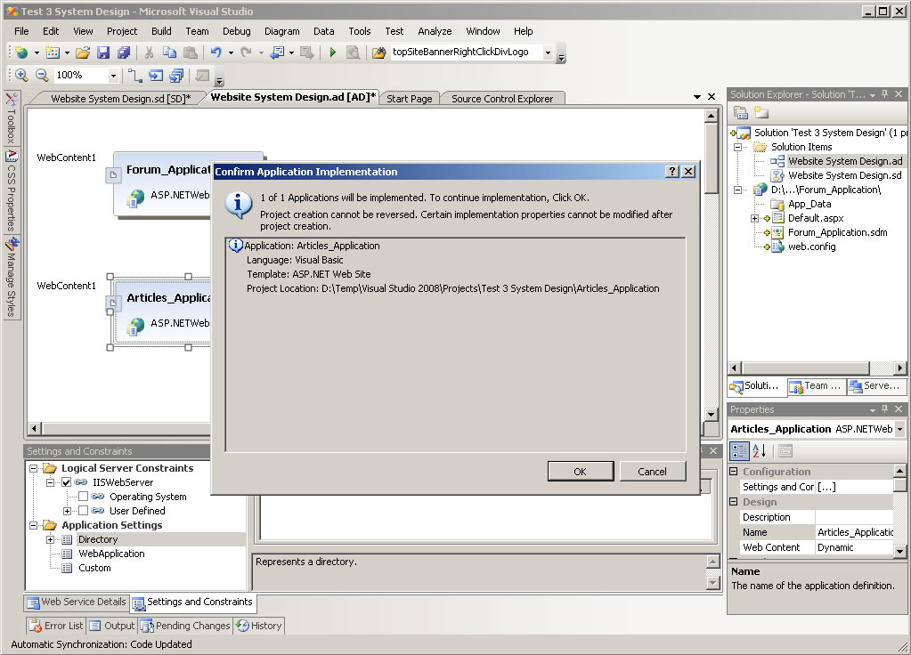Click the Open File folder icon
Screen dimensions: 911x655
point(83,53)
